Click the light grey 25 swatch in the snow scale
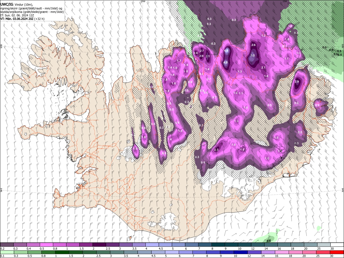The width and height of the screenshot is (344, 258). tap(324, 245)
